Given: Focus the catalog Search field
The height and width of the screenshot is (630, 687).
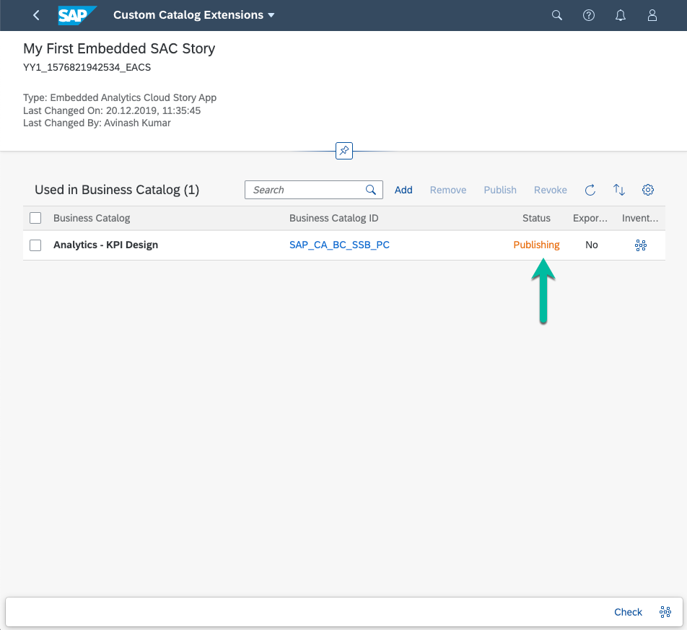Looking at the screenshot, I should (x=306, y=190).
